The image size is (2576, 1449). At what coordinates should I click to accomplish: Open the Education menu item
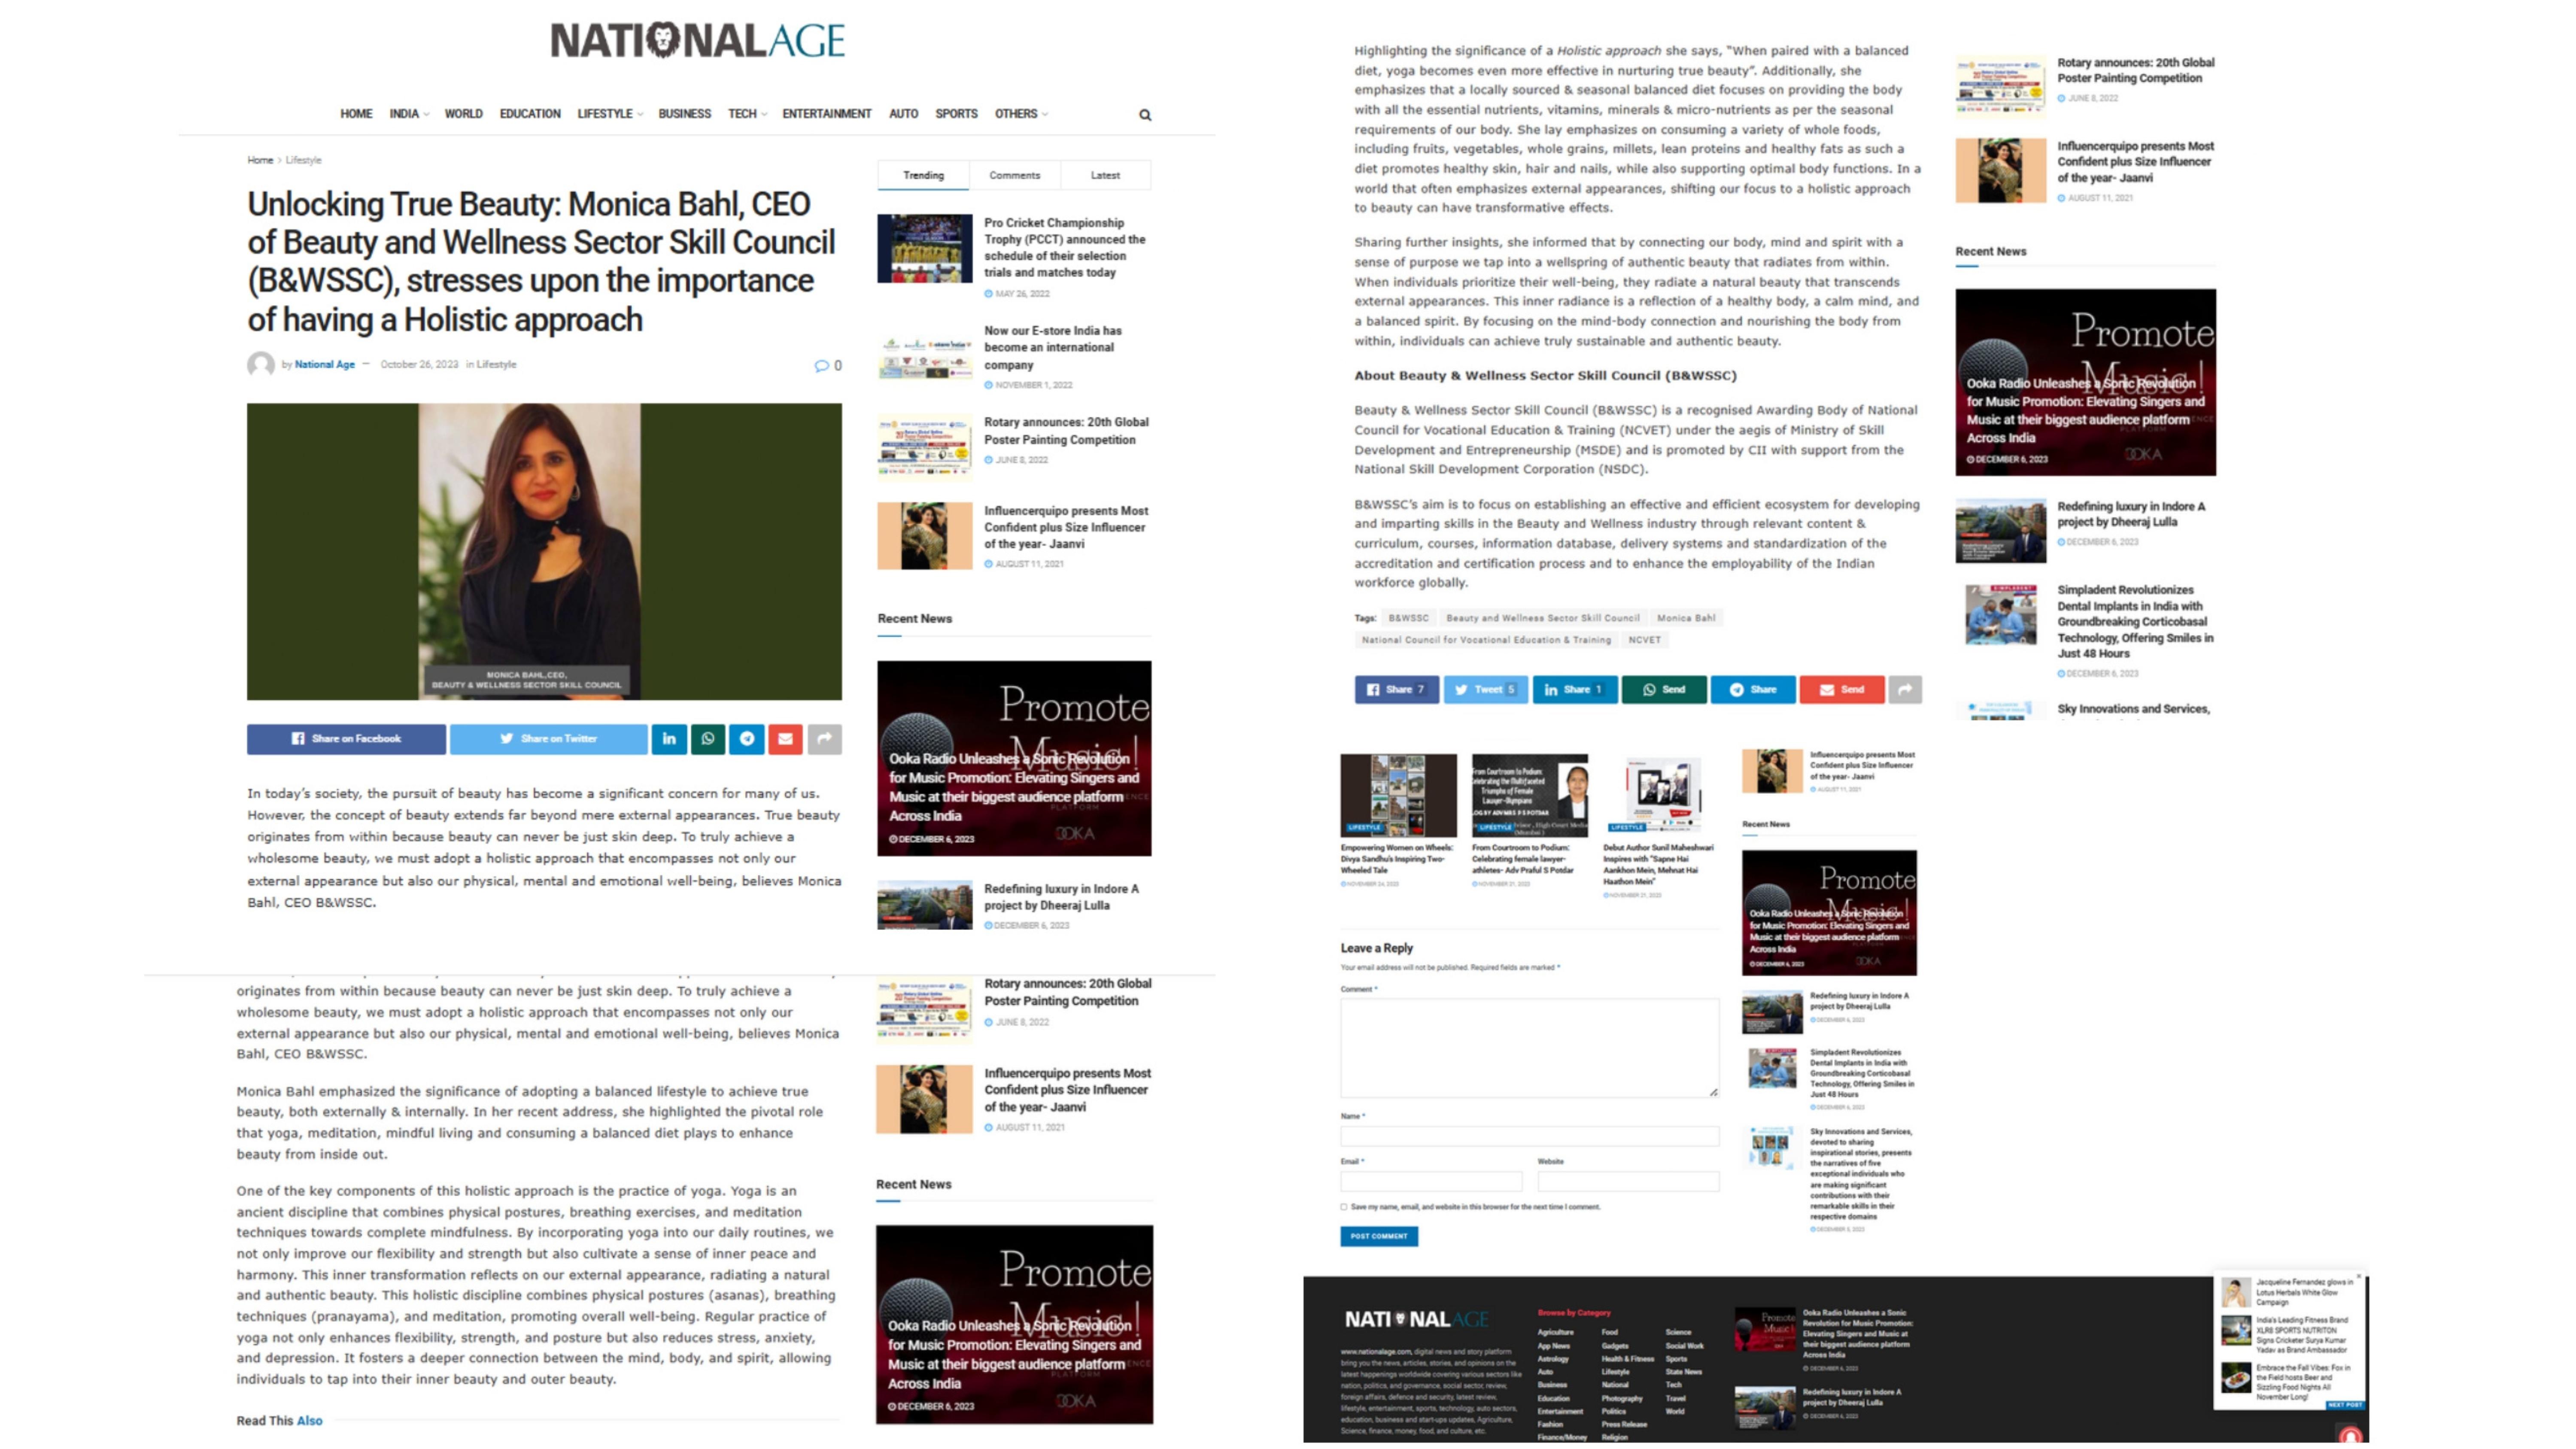[530, 114]
